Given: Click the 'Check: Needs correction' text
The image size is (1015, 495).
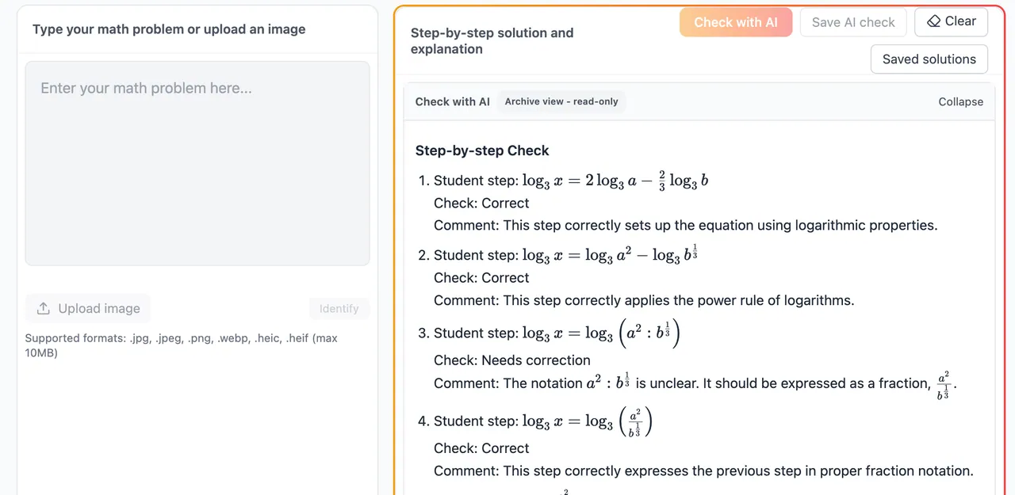Looking at the screenshot, I should point(512,360).
